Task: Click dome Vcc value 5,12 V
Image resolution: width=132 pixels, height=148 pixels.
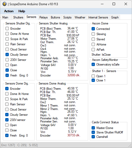Action: click(72, 132)
